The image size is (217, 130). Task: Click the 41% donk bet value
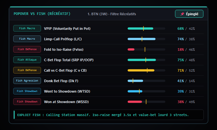point(181,81)
